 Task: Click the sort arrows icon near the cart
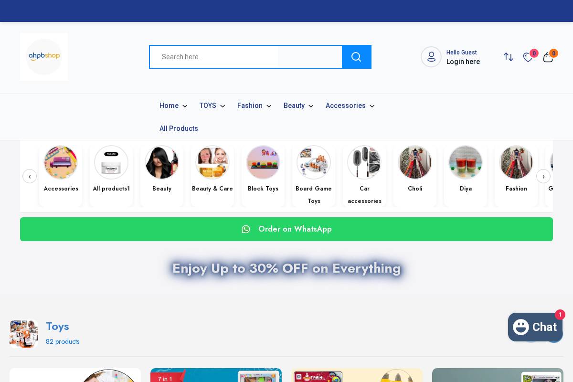(509, 57)
